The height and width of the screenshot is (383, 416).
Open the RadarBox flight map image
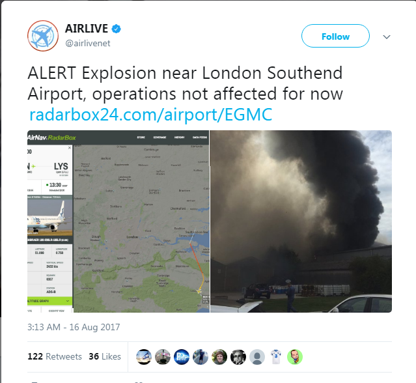pos(118,221)
